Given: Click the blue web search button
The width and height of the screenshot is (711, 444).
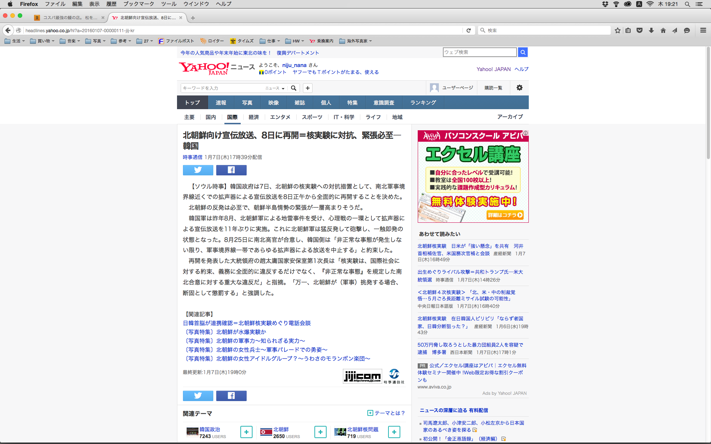Looking at the screenshot, I should (x=523, y=52).
